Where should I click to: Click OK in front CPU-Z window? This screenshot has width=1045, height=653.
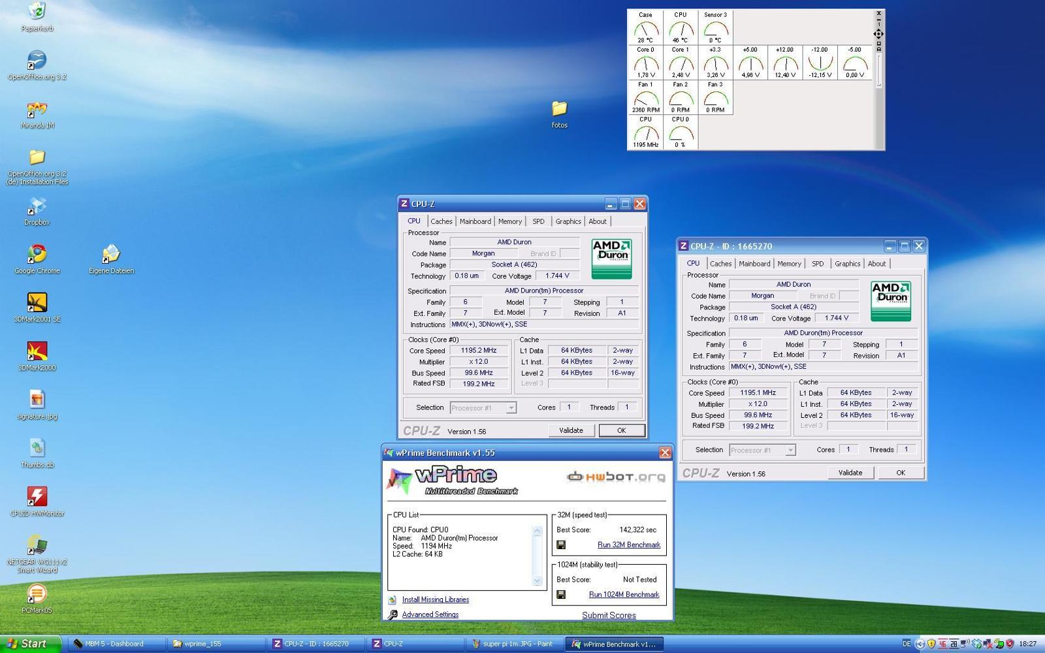[622, 430]
